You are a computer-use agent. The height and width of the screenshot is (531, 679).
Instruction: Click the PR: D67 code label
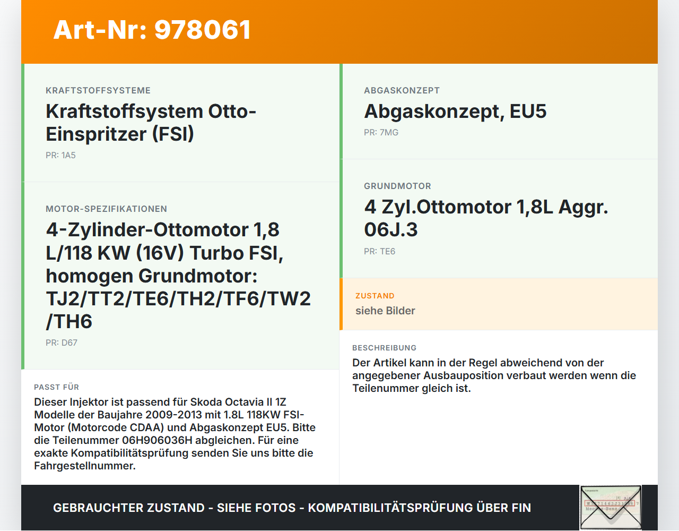(x=60, y=342)
